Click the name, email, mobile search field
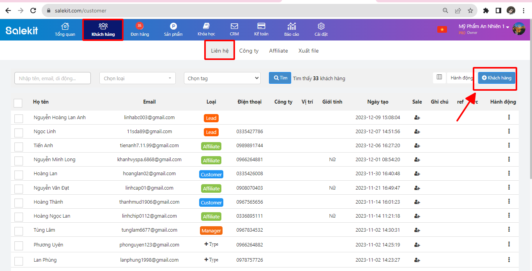Image resolution: width=532 pixels, height=271 pixels. point(53,78)
